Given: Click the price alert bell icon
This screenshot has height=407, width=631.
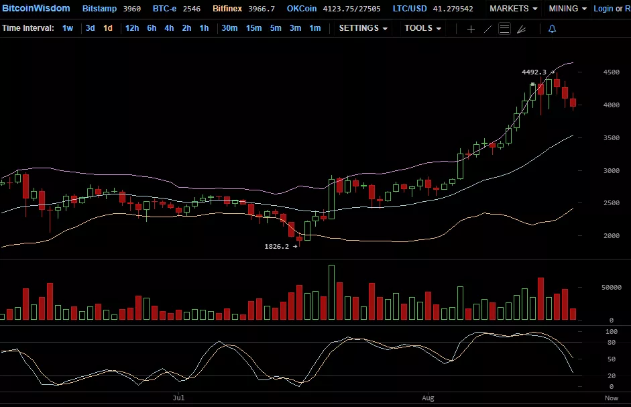Looking at the screenshot, I should tap(552, 29).
